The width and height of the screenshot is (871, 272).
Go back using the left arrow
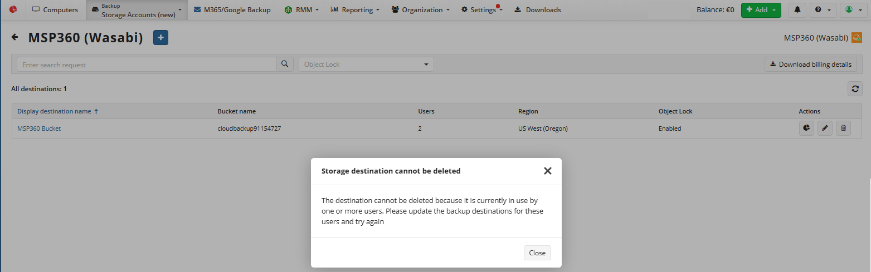(15, 37)
